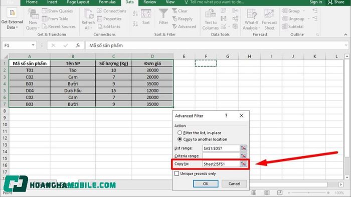Screen dimensions: 351x197
Task: Click Criteria range selector icon
Action: tap(243, 155)
